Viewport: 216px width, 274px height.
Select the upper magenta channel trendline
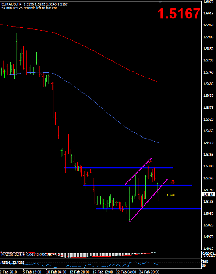coord(138,171)
